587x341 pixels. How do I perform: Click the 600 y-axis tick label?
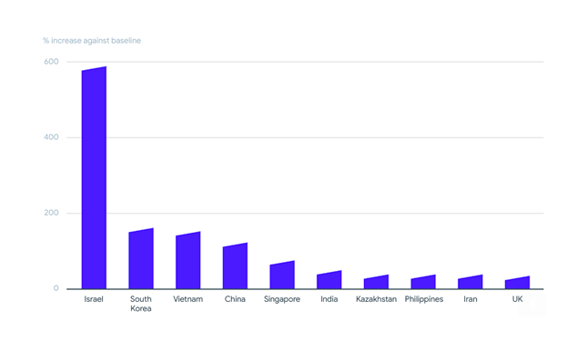point(51,62)
